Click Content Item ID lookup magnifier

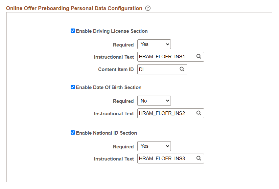(182, 69)
